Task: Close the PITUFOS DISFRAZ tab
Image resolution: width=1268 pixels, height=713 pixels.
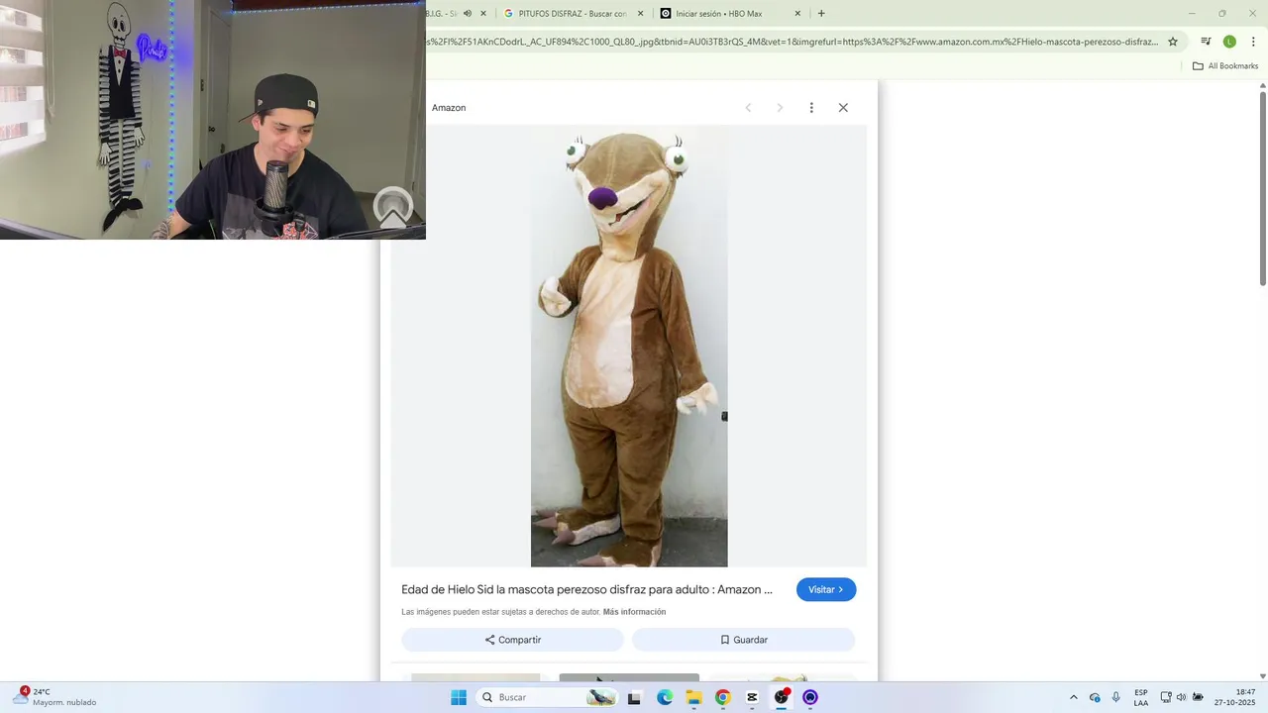Action: (x=640, y=14)
